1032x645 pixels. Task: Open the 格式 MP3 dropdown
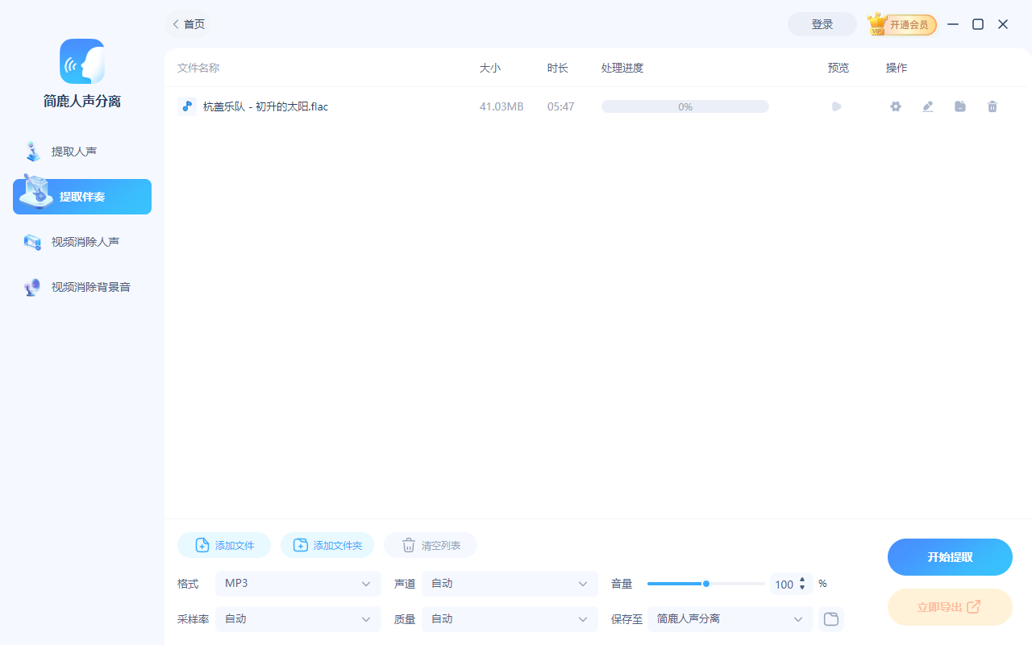[x=298, y=583]
